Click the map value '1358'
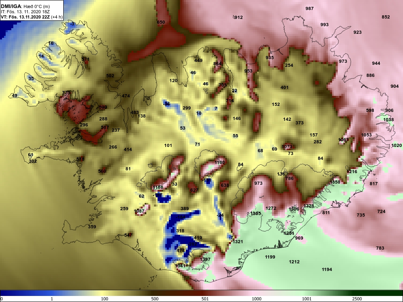 click(x=334, y=182)
